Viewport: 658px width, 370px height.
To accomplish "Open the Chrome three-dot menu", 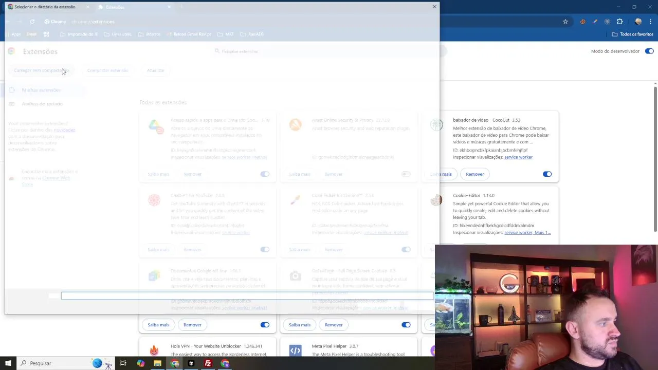I will click(651, 22).
